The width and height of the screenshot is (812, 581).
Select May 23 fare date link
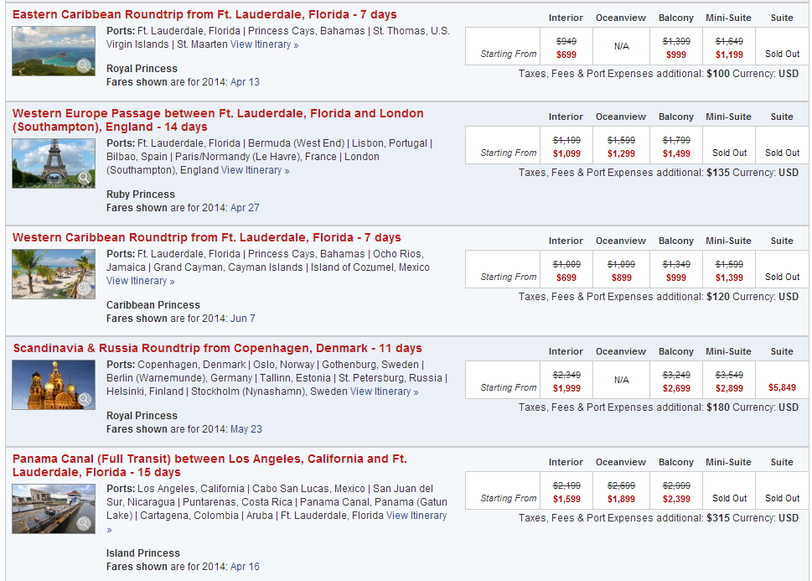pos(246,429)
